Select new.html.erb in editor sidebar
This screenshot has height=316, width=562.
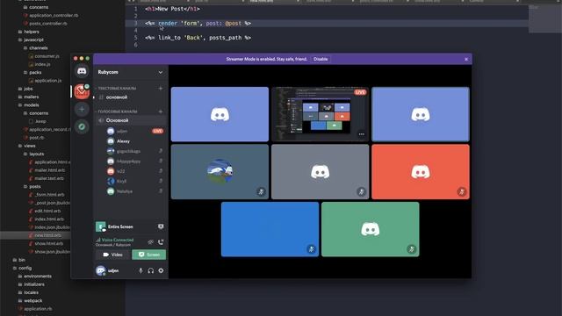[47, 235]
